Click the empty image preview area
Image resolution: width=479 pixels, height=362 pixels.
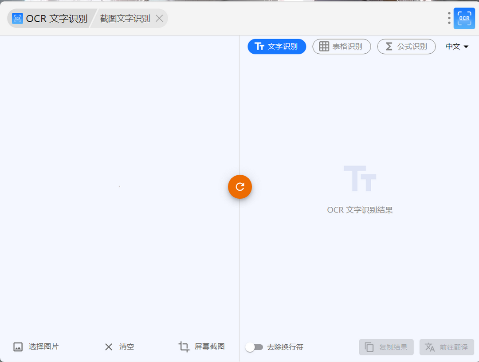coord(120,186)
